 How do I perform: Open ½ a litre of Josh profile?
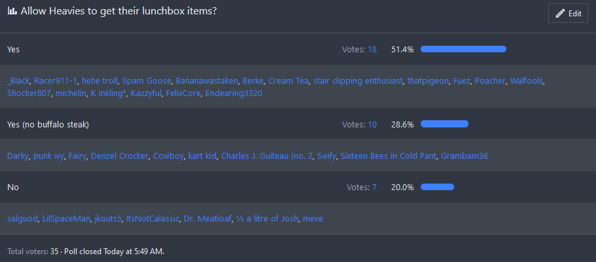266,219
